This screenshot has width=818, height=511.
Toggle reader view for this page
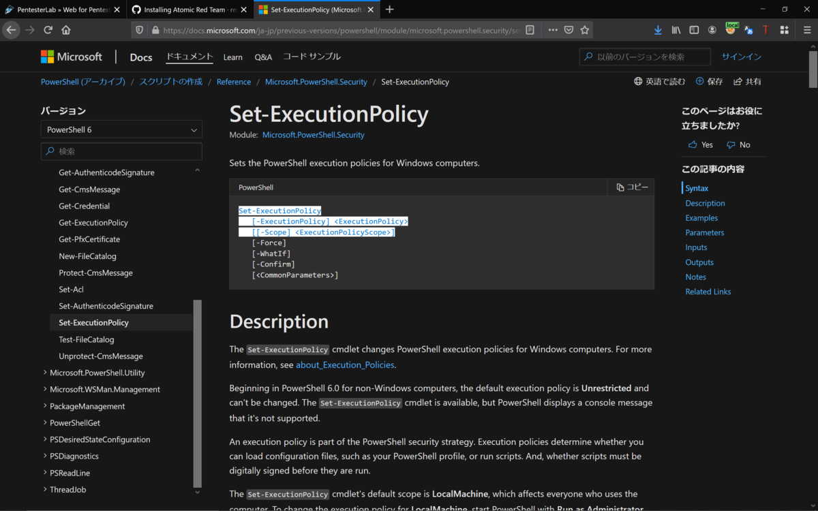[530, 30]
